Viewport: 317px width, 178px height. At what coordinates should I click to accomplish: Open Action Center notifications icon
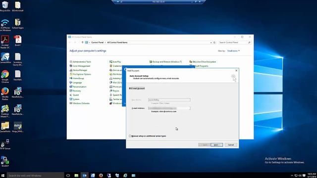[304, 176]
